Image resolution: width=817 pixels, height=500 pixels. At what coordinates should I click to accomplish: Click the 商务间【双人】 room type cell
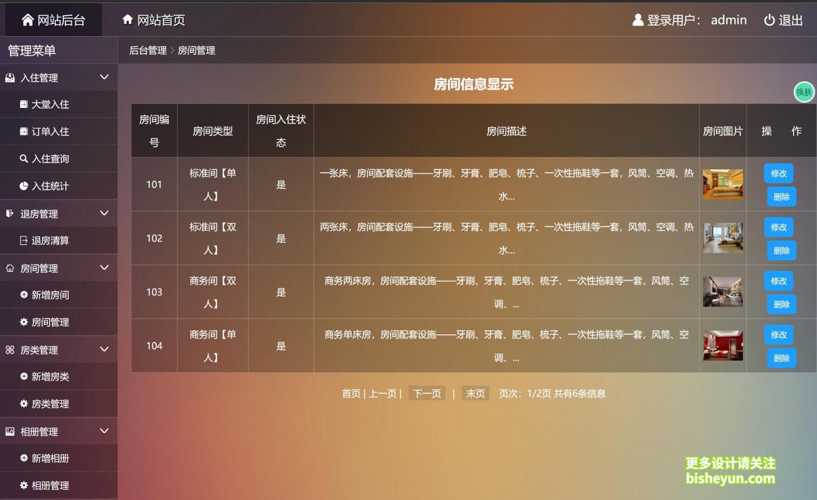click(213, 292)
